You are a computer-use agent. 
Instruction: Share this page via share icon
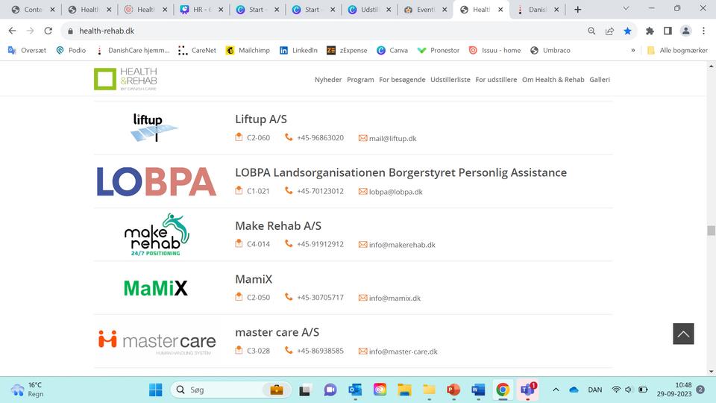[x=609, y=31]
